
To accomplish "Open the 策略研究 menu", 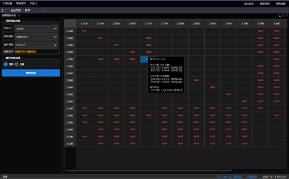I will coord(21,3).
